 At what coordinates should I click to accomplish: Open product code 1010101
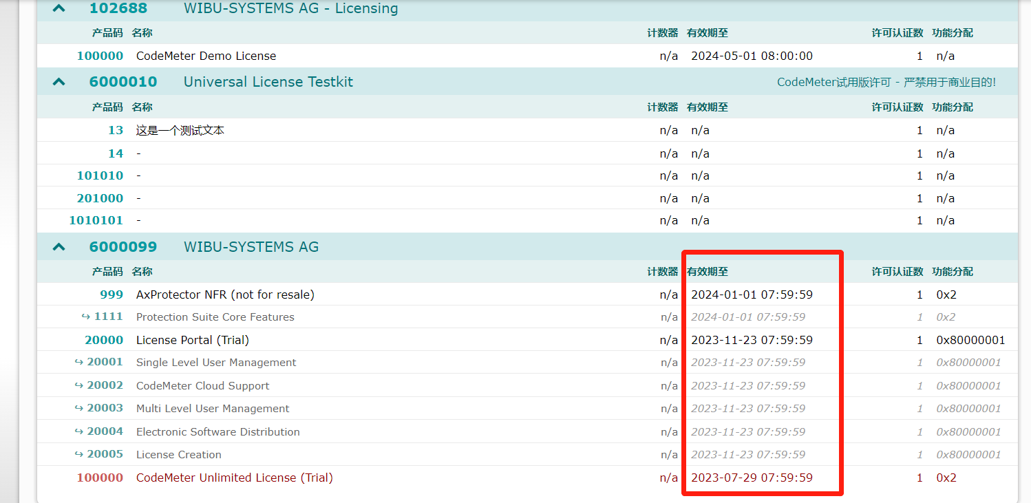tap(96, 220)
